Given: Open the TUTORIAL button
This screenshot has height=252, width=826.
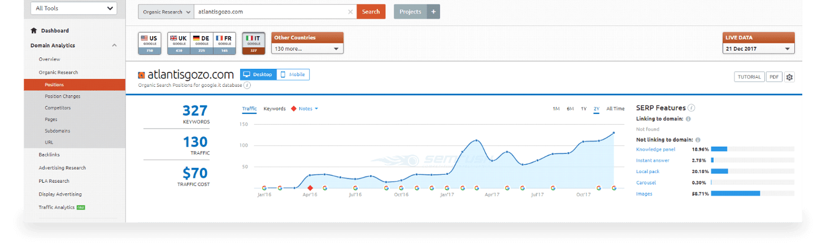Looking at the screenshot, I should [x=749, y=77].
